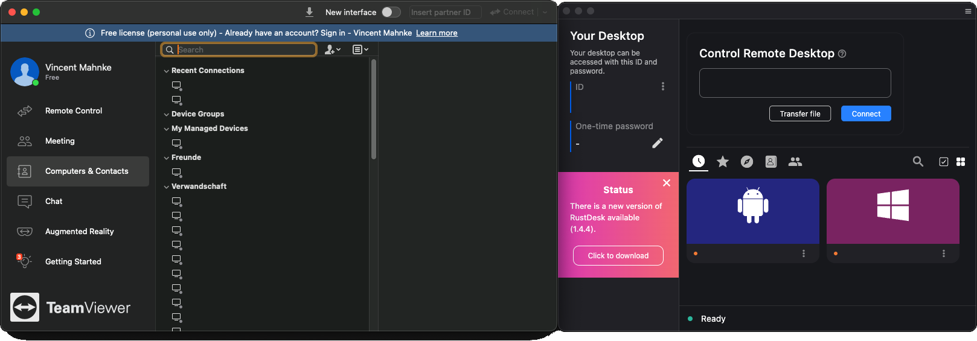Collapse the Recent Connections group
This screenshot has width=977, height=341.
[x=167, y=71]
